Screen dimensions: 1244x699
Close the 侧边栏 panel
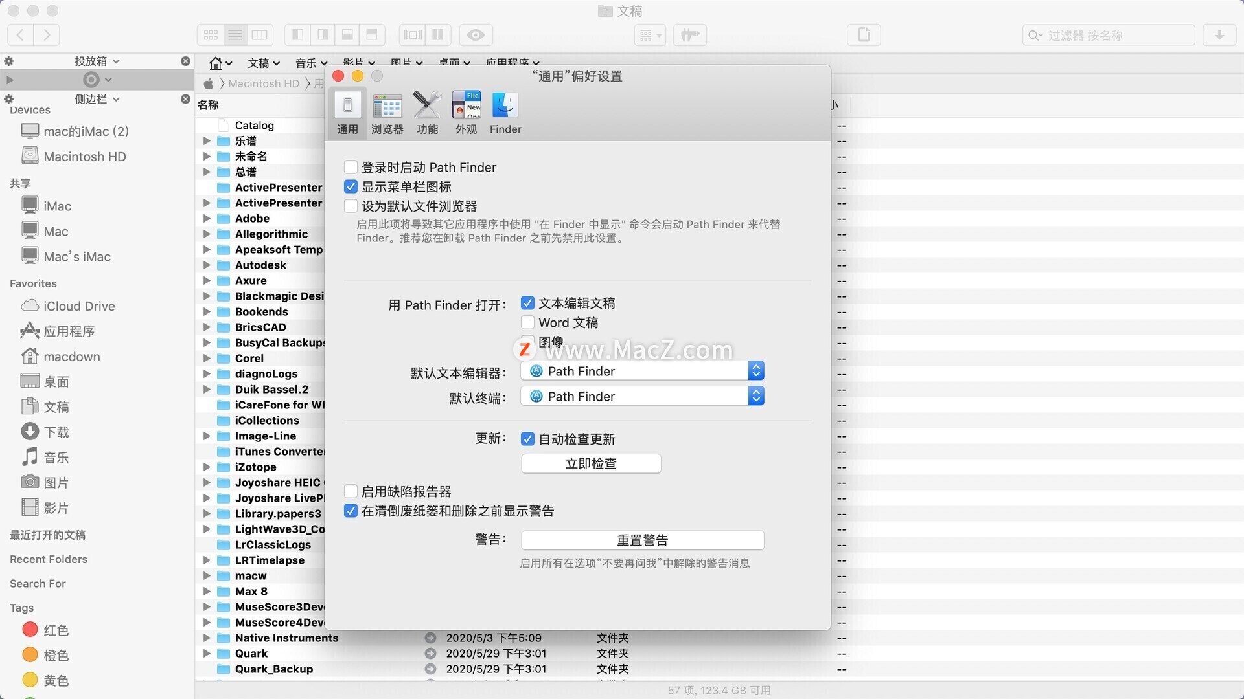(185, 99)
